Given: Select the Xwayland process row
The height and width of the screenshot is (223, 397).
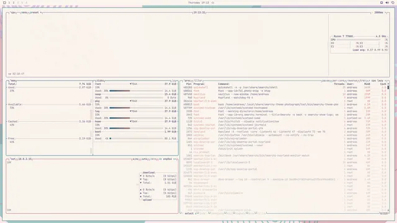Looking at the screenshot, I should click(285, 132).
